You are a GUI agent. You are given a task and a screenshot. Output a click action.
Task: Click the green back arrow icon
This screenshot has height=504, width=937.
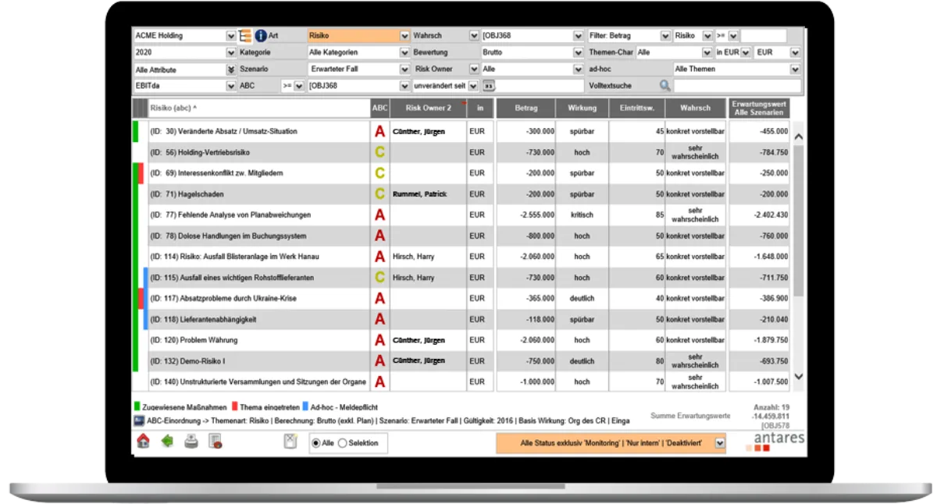tap(167, 442)
